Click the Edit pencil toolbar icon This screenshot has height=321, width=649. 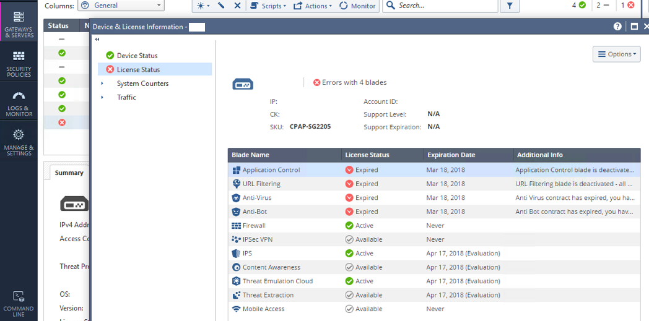pos(221,6)
